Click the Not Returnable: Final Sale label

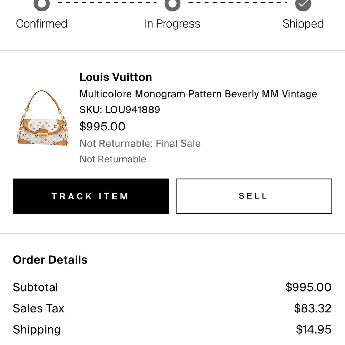(x=140, y=144)
